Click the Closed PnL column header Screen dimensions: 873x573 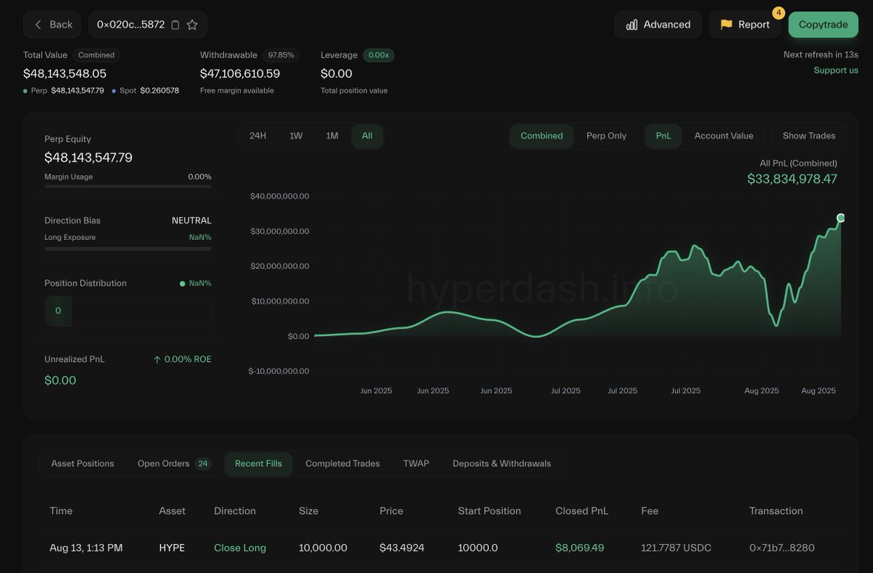(x=582, y=511)
